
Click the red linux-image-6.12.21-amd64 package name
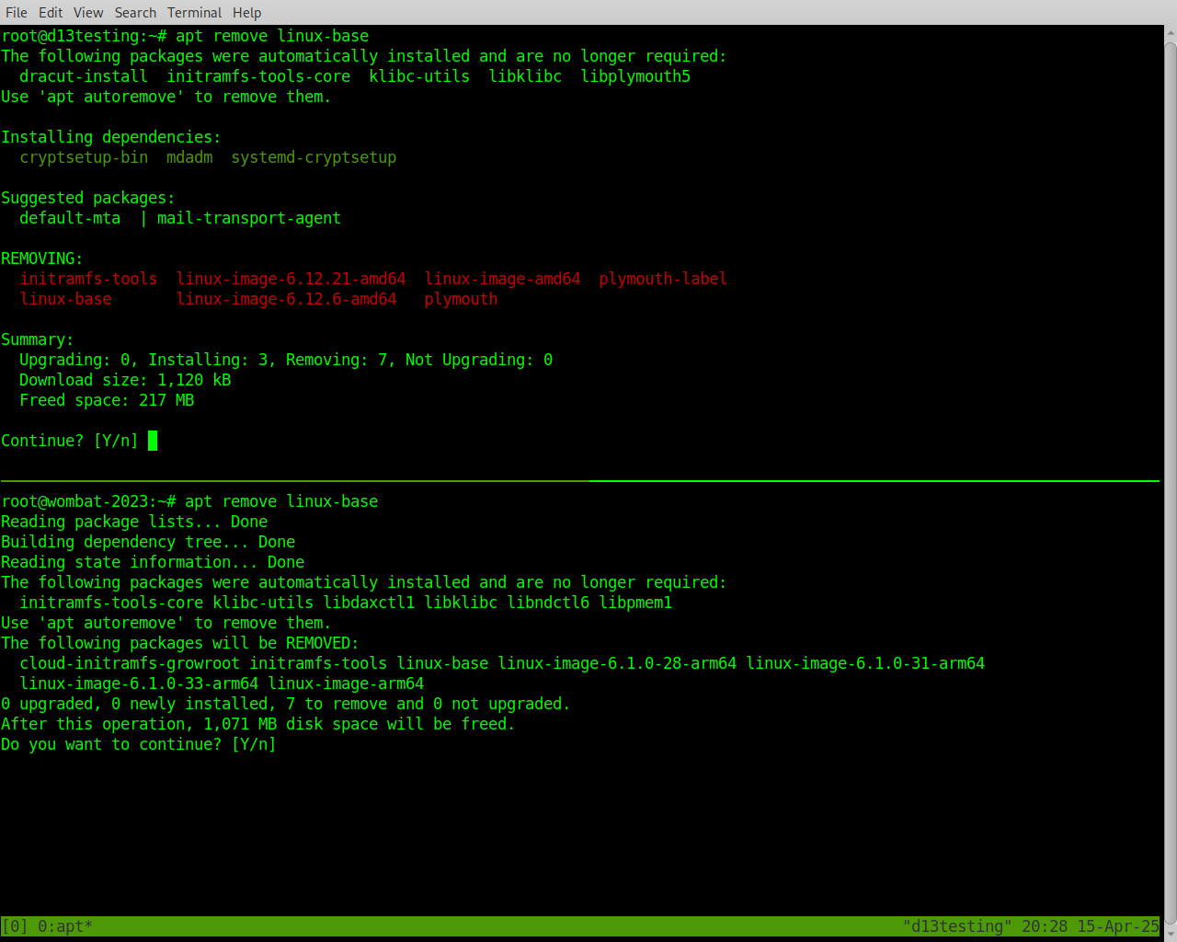click(291, 279)
